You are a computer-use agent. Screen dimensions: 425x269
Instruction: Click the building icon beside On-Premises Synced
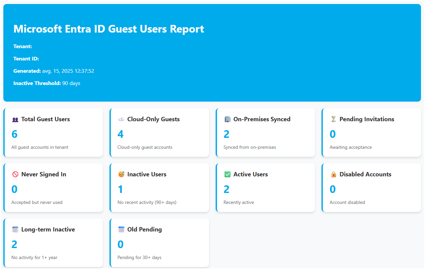[227, 119]
